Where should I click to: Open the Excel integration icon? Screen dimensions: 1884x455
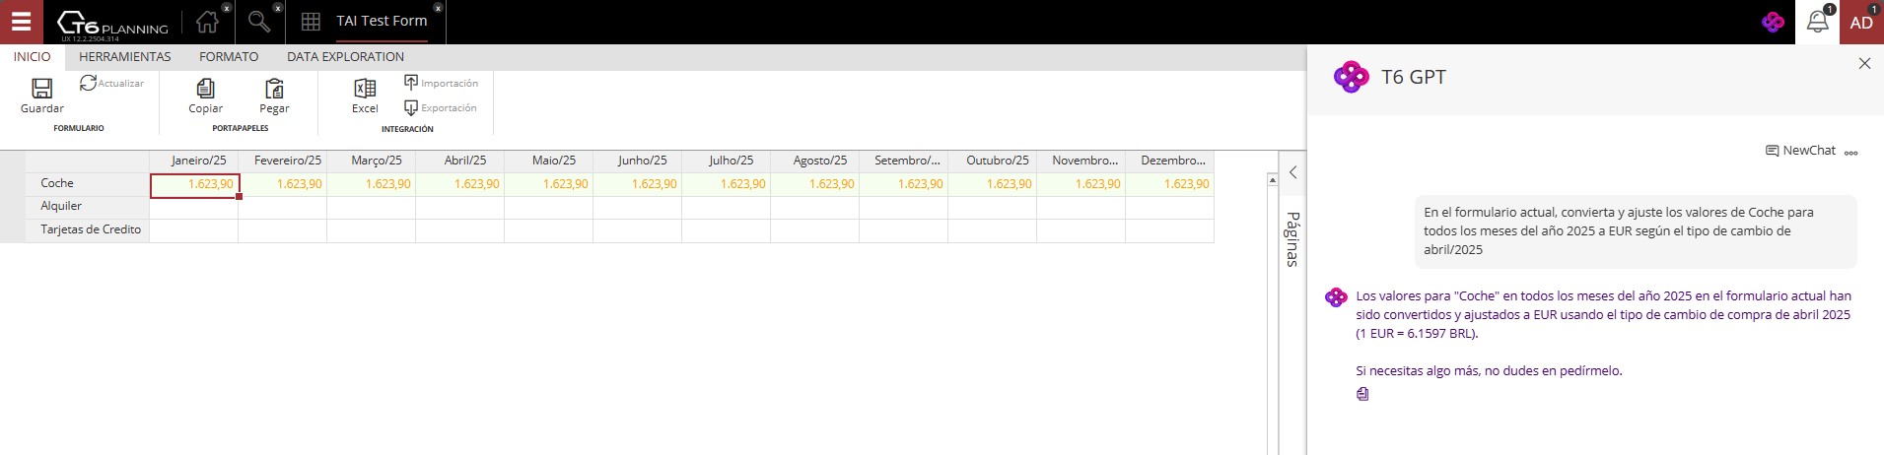pyautogui.click(x=365, y=89)
